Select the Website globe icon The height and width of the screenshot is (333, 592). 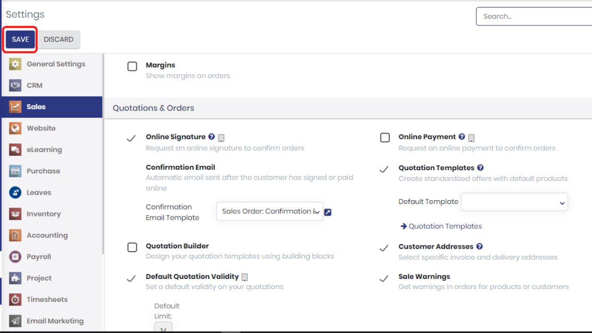click(x=15, y=128)
